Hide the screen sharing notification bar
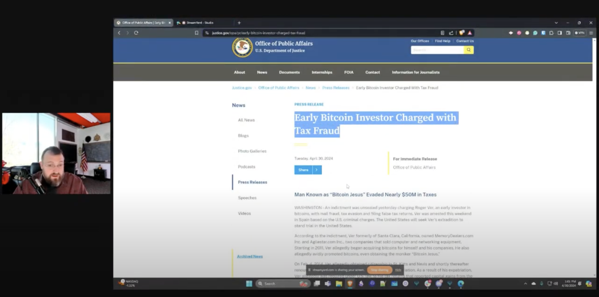599x297 pixels. point(398,270)
